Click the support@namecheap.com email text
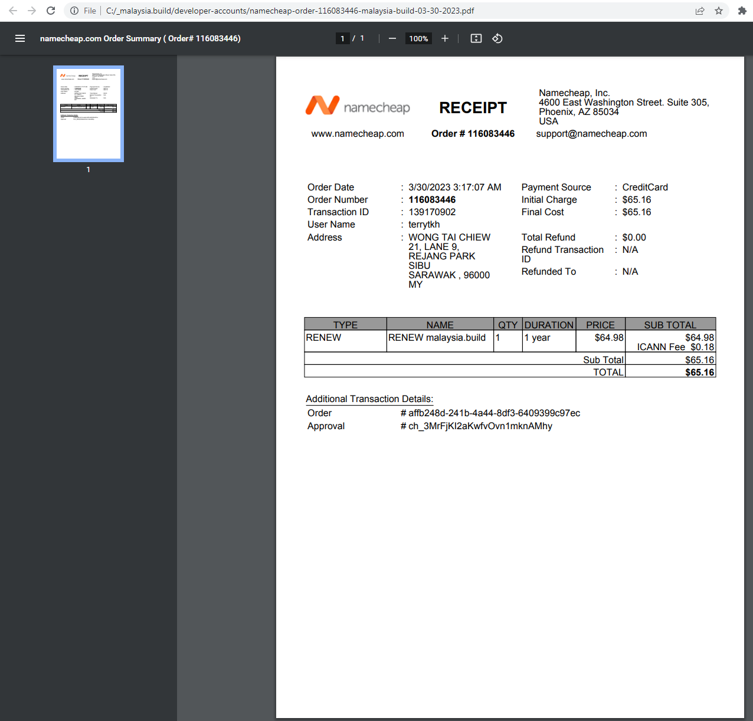This screenshot has height=721, width=753. tap(591, 134)
